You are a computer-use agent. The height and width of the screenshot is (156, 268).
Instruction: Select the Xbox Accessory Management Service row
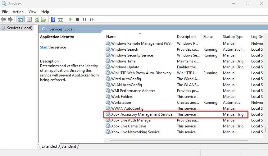(x=142, y=114)
